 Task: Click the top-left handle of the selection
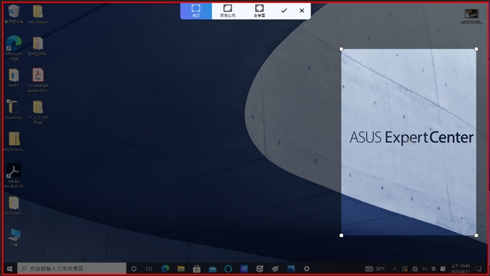coord(342,49)
